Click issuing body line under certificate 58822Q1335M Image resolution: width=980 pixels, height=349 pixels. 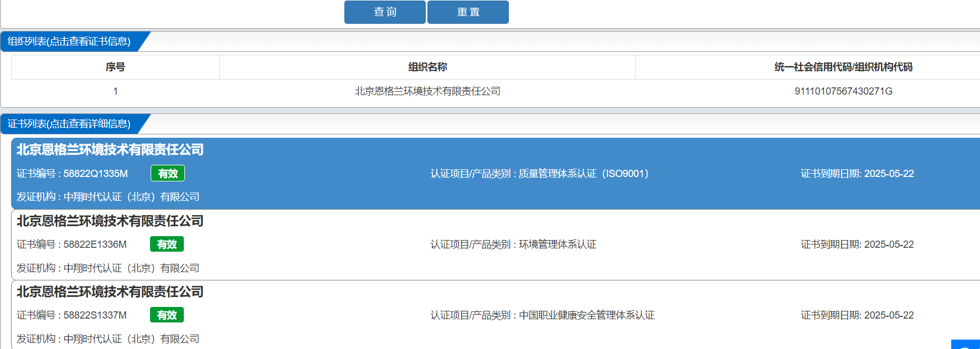pyautogui.click(x=108, y=197)
